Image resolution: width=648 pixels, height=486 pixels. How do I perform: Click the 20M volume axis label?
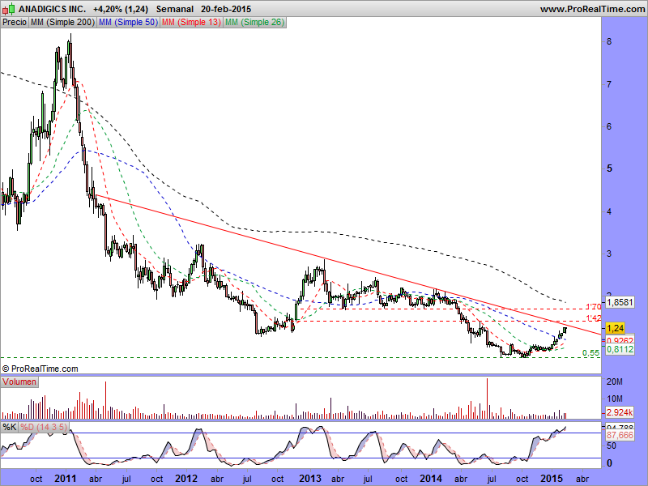click(x=614, y=382)
